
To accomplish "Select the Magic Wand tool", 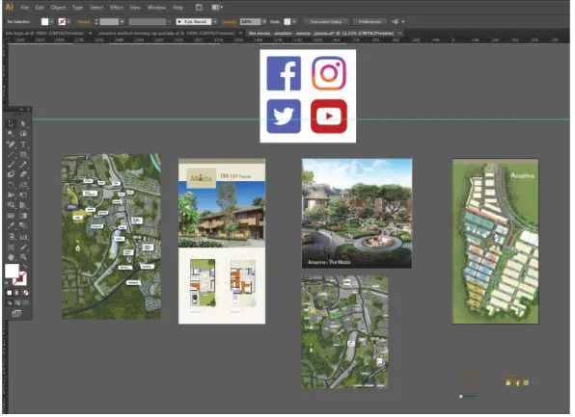I will pos(11,134).
